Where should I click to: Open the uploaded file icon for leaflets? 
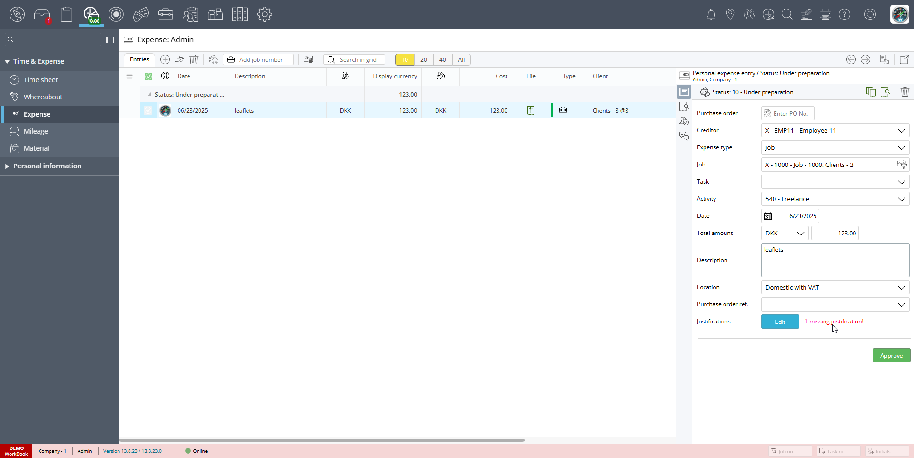(531, 110)
